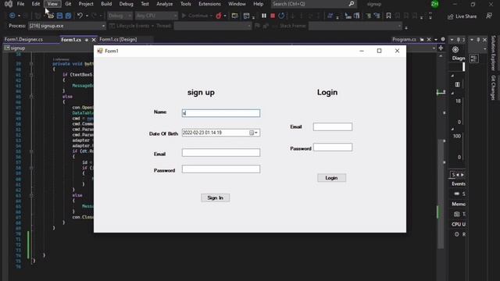Open the Edit menu
This screenshot has width=500, height=281.
[36, 4]
